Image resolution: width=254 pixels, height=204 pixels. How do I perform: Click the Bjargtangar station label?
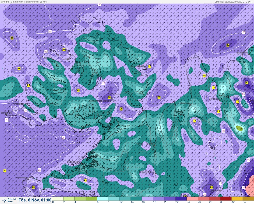click(x=7, y=113)
